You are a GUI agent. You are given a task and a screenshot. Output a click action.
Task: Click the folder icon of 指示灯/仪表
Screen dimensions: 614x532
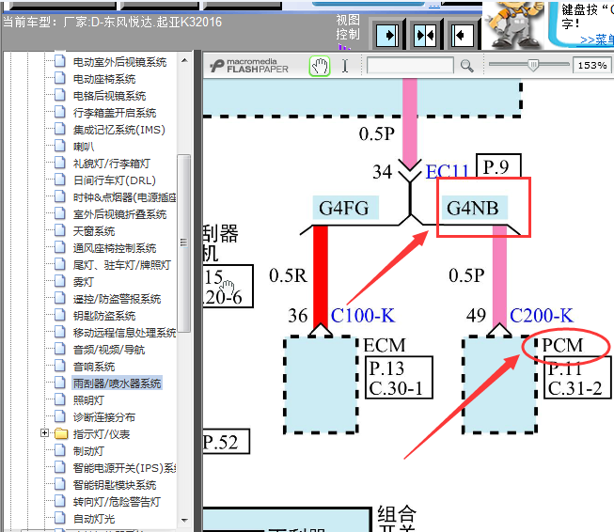tap(61, 433)
